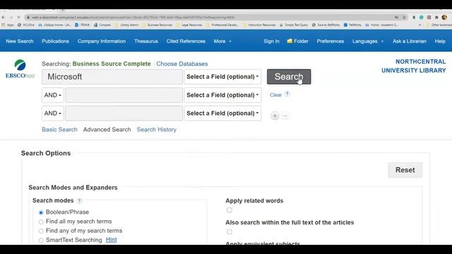The height and width of the screenshot is (254, 452).
Task: Open Thesaurus menu item
Action: tap(146, 41)
